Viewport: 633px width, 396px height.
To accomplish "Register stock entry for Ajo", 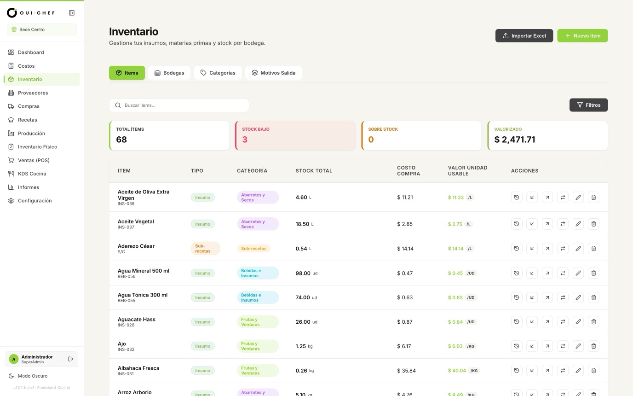I will click(x=532, y=346).
